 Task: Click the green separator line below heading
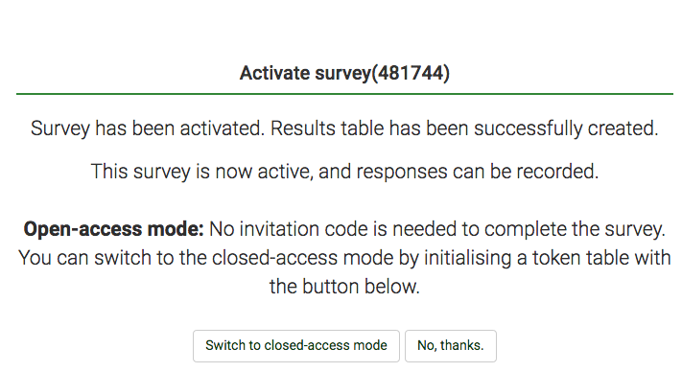pyautogui.click(x=344, y=93)
